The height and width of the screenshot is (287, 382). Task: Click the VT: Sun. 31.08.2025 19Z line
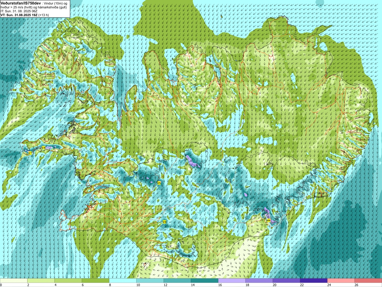[x=25, y=15]
